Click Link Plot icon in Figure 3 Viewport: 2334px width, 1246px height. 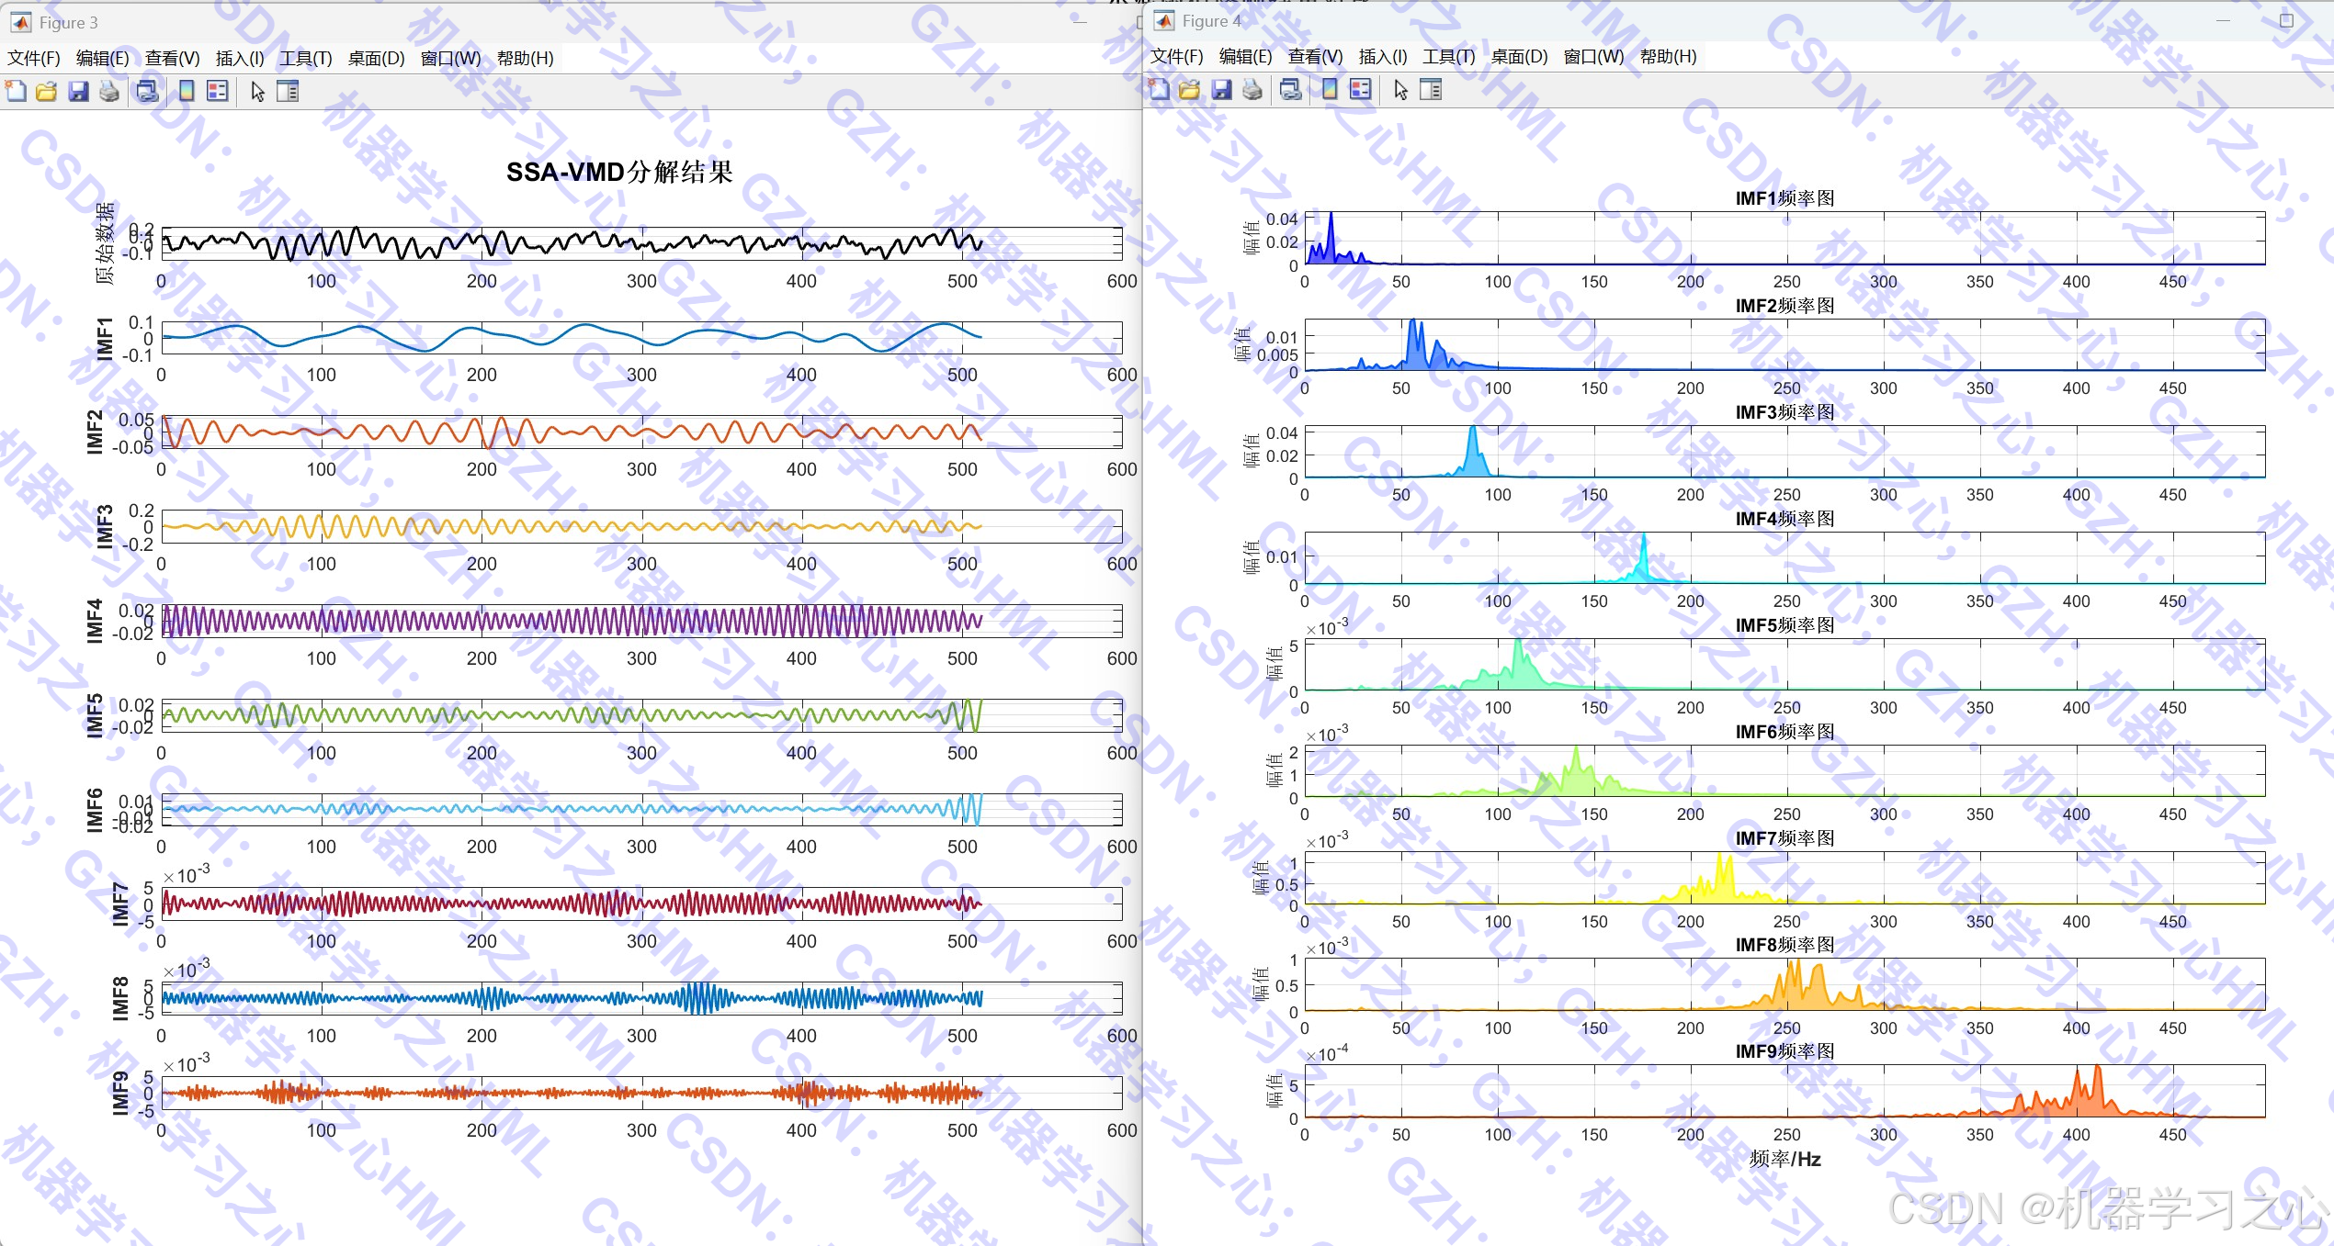click(147, 91)
